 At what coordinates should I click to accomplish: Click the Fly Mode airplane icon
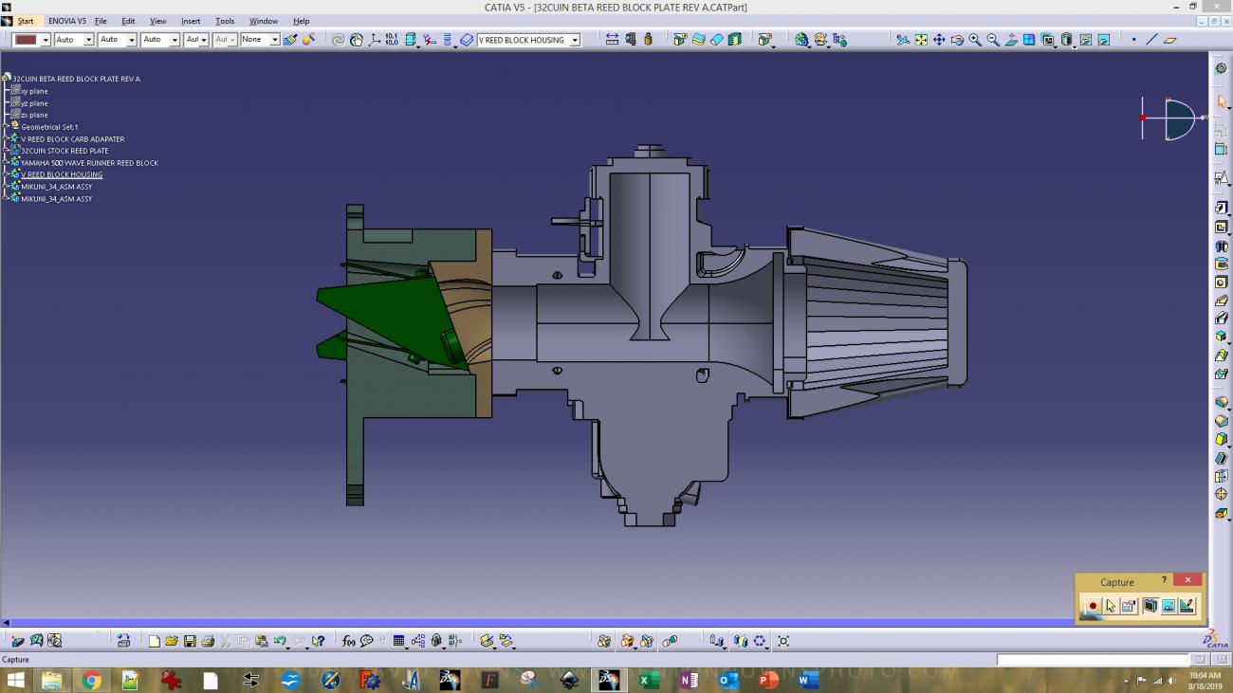[x=903, y=40]
